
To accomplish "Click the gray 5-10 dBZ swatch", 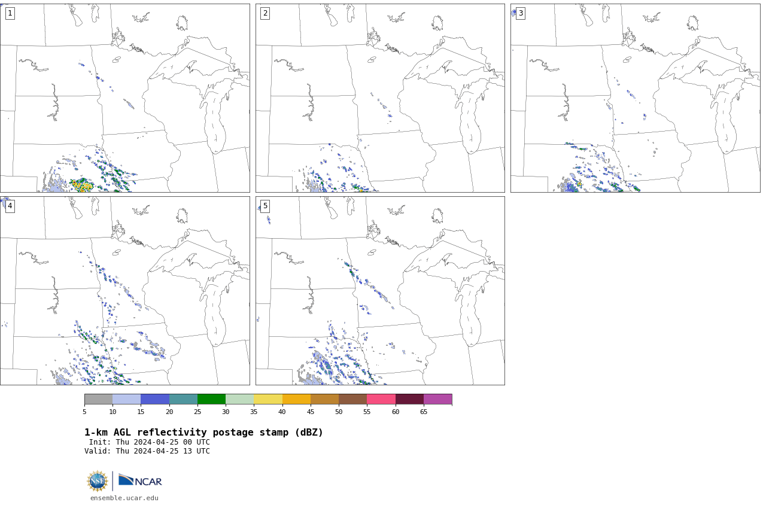I will coord(98,399).
